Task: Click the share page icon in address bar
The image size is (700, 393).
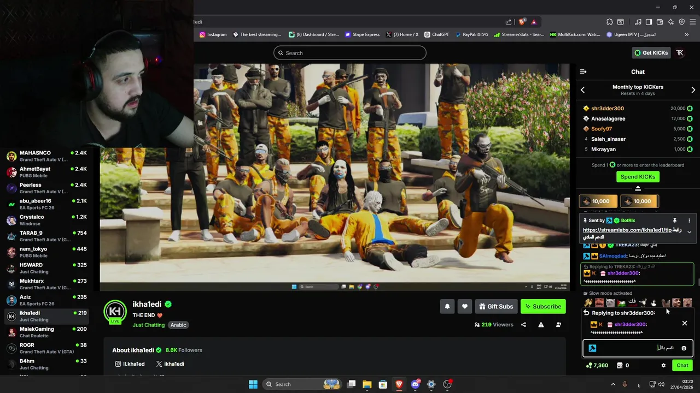Action: 509,22
